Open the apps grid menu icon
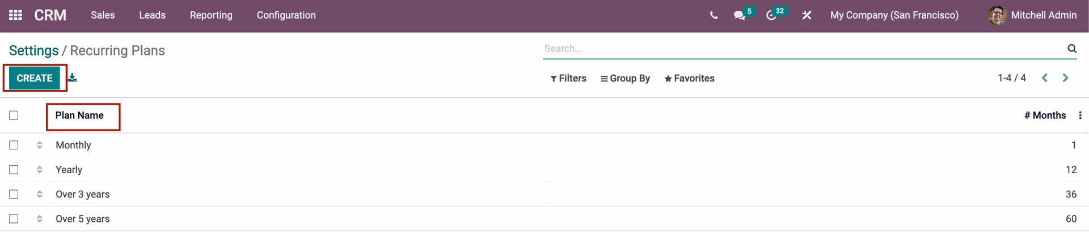Viewport: 1089px width, 232px height. pyautogui.click(x=16, y=15)
